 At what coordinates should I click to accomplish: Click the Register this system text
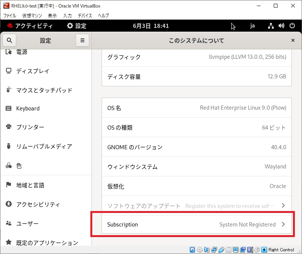[230, 206]
